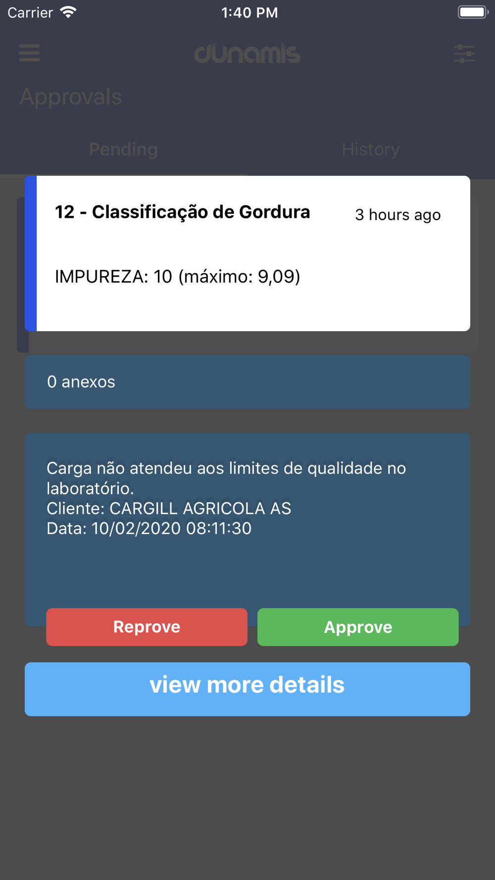The width and height of the screenshot is (495, 880).
Task: Select the Classificação de Gordura card title
Action: [x=182, y=212]
